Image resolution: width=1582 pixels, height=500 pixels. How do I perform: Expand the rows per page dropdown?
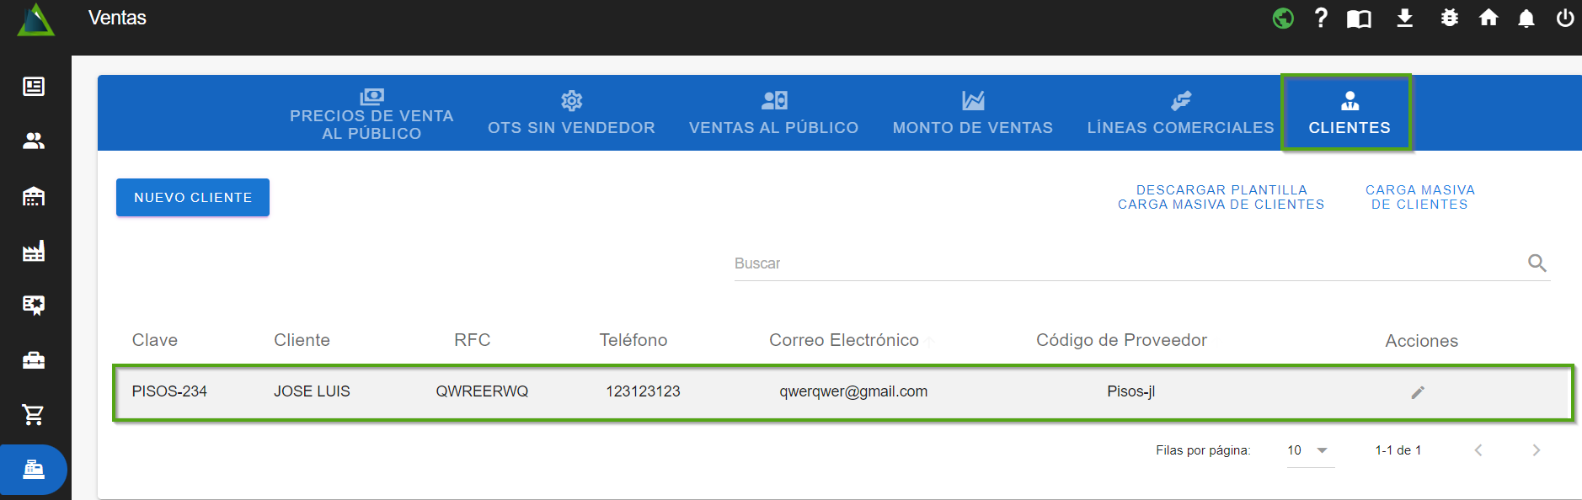1310,450
